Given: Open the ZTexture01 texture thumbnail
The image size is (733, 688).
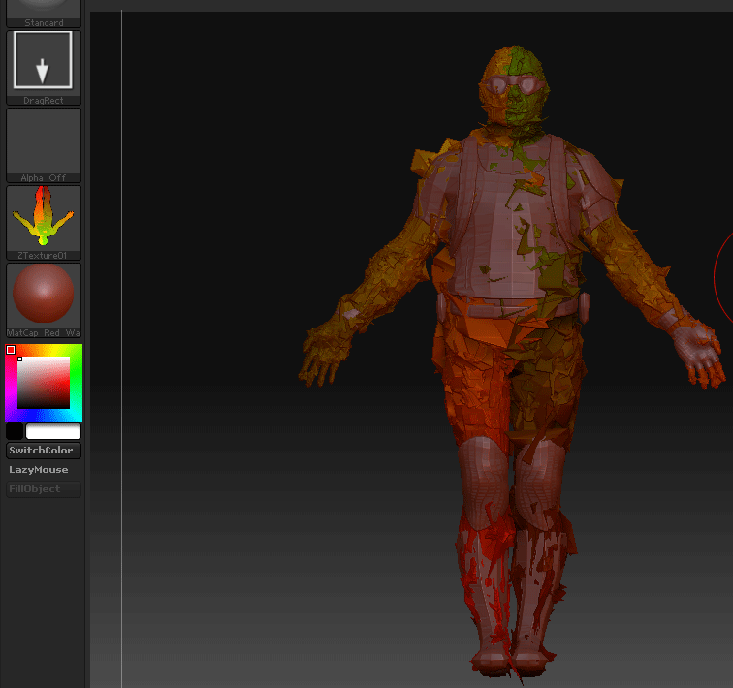Looking at the screenshot, I should pos(44,223).
